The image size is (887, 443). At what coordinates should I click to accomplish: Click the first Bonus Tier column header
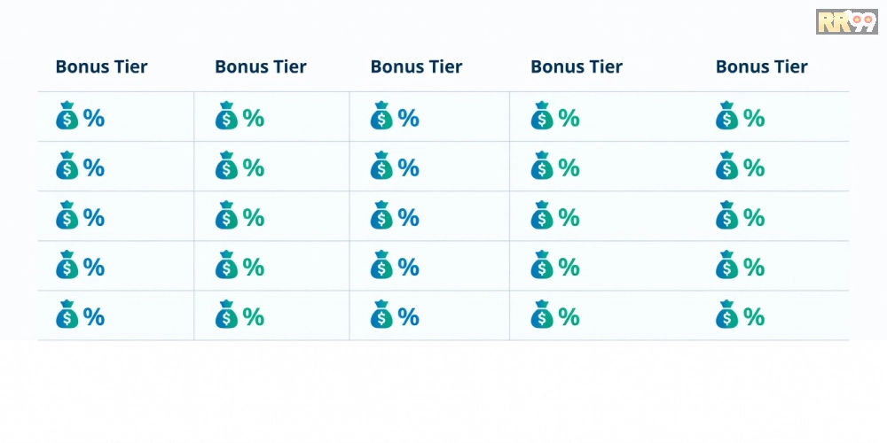(x=101, y=66)
